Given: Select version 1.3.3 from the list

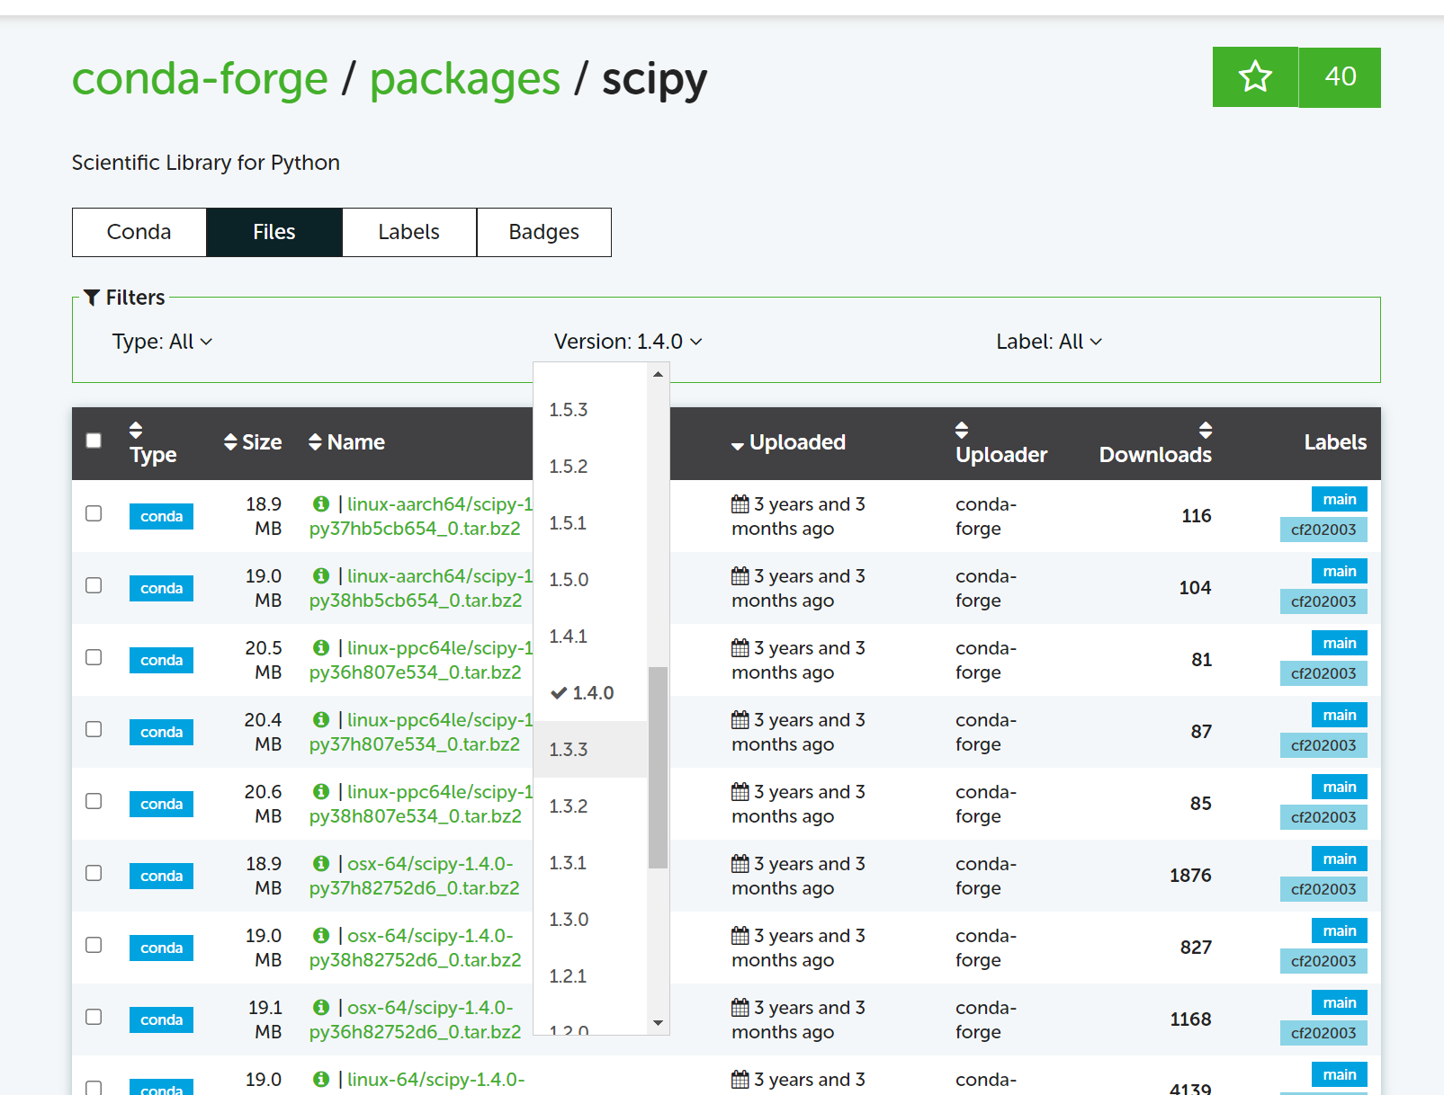Looking at the screenshot, I should 590,750.
